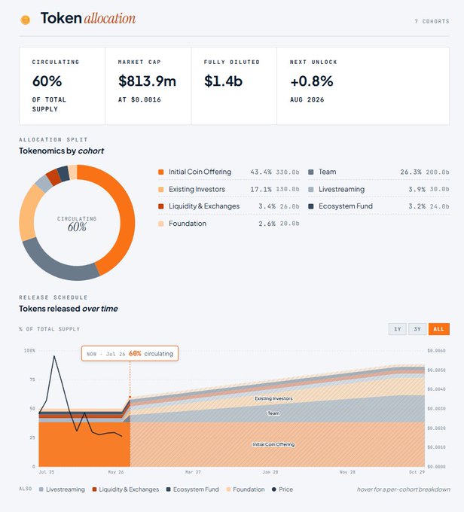Click the 7 COHORTS label
Screen dimensions: 464x512
[432, 21]
